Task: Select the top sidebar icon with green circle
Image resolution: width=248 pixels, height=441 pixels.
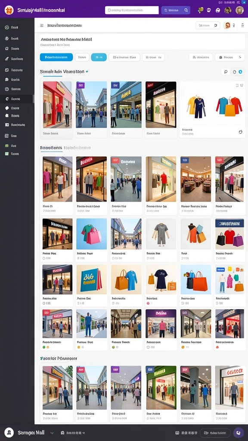Action: point(7,28)
